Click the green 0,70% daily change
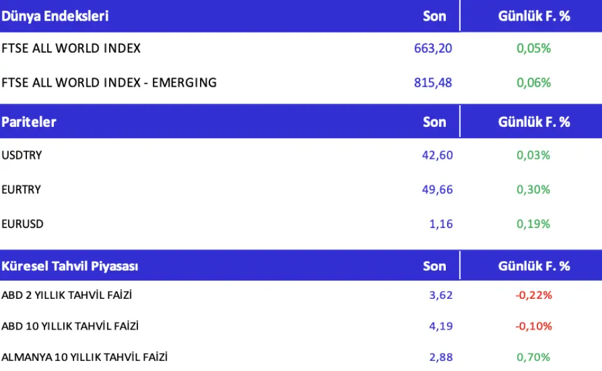 click(534, 357)
